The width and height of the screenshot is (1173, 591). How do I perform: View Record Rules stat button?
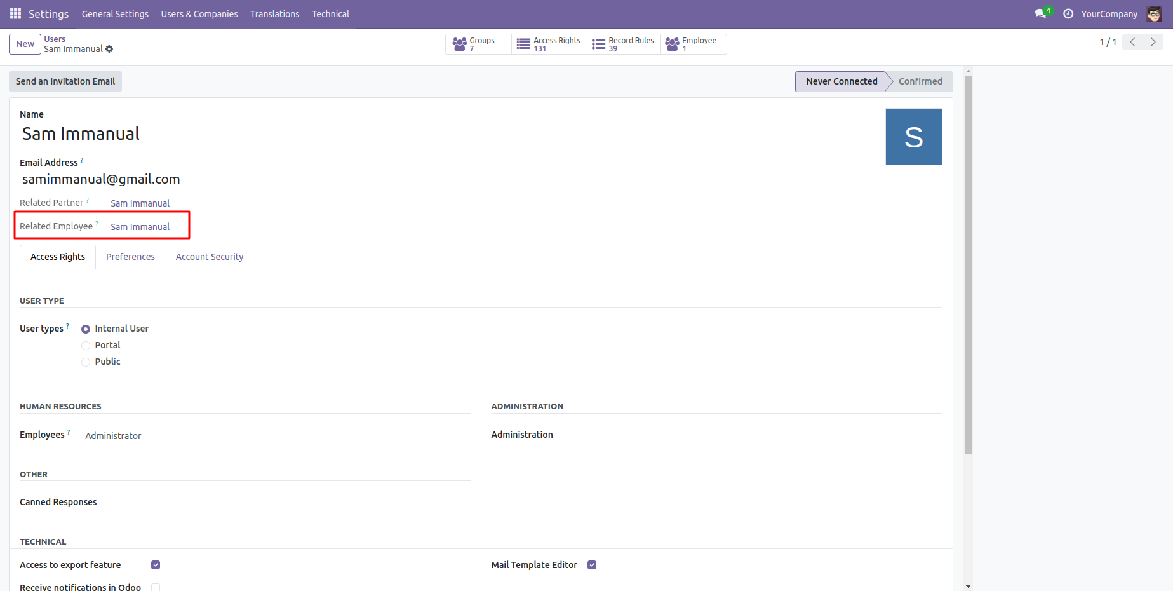click(624, 44)
